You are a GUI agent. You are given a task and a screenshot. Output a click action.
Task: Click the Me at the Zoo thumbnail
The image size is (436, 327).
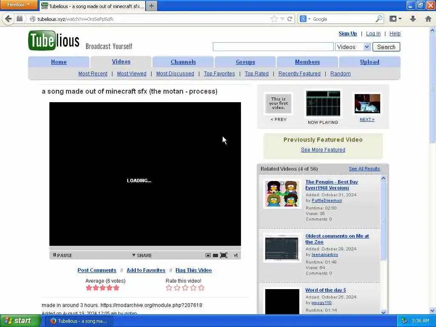point(282,248)
